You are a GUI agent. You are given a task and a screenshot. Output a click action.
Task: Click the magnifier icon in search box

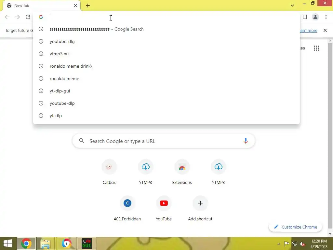point(81,141)
